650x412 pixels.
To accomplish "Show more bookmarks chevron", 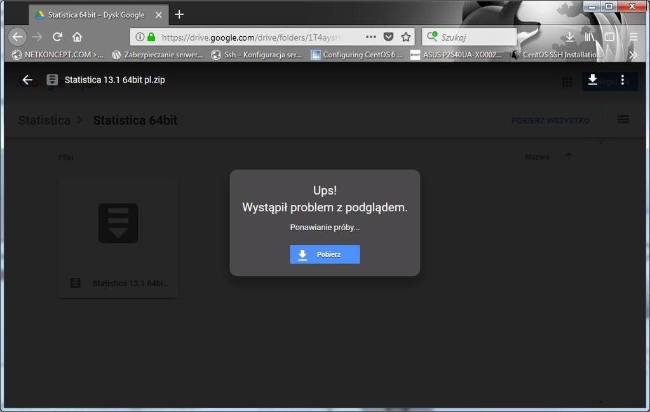I will [x=633, y=55].
